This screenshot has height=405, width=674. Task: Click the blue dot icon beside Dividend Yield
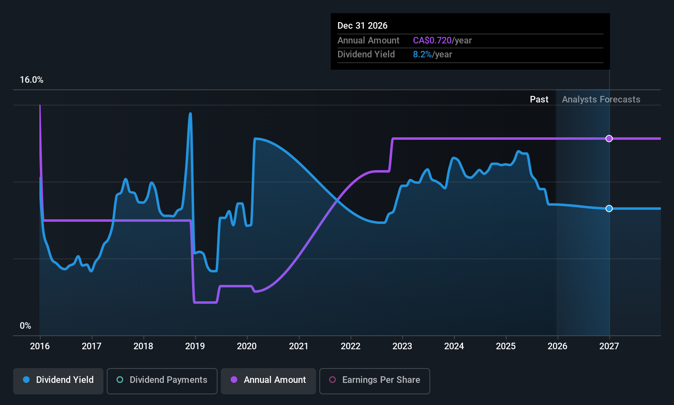tap(26, 380)
